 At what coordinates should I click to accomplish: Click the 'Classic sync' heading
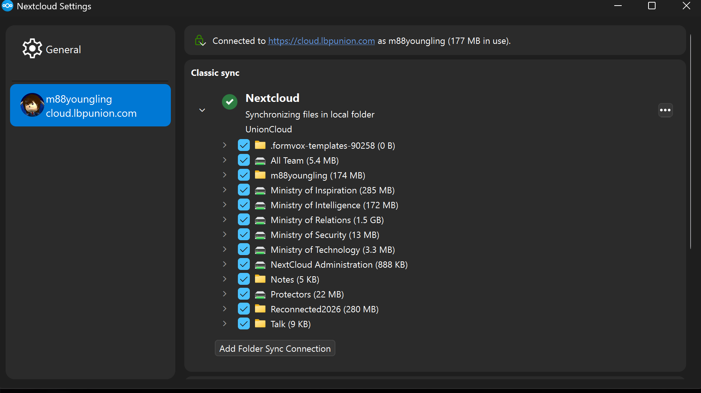click(x=215, y=73)
